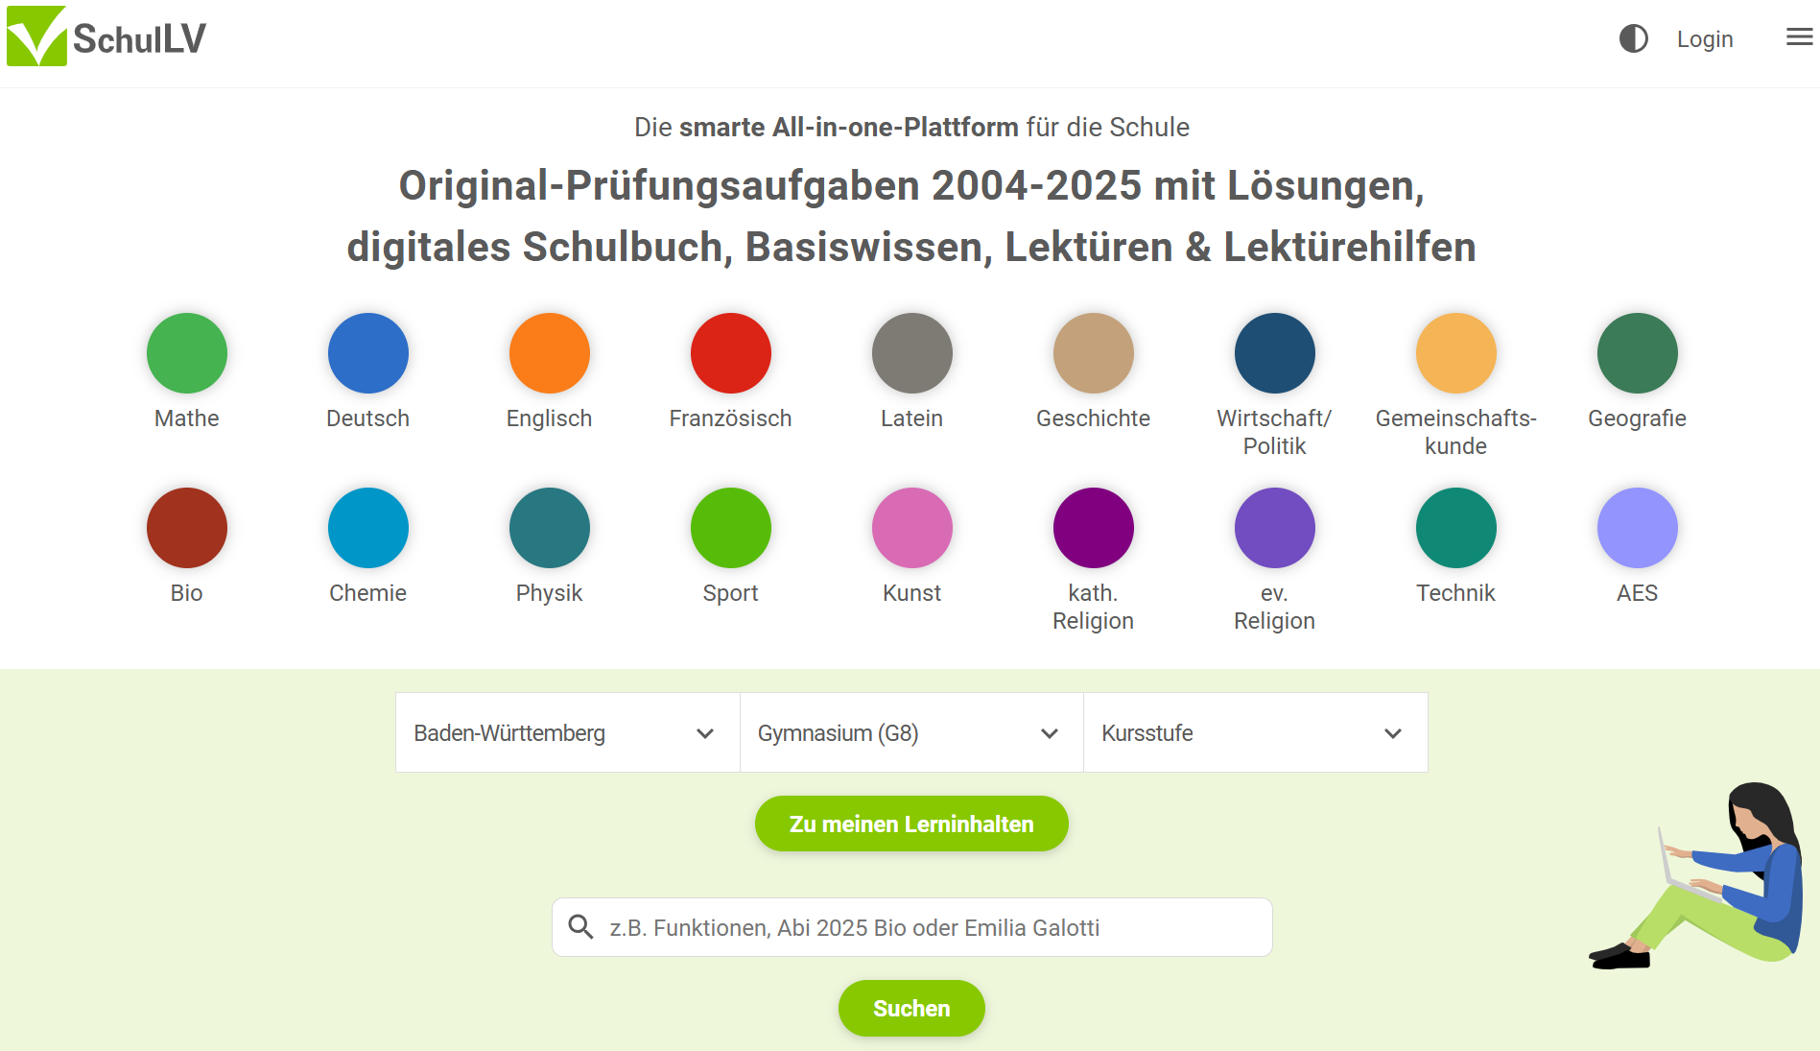
Task: Open the Englisch subject icon
Action: click(549, 352)
